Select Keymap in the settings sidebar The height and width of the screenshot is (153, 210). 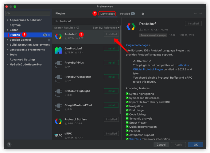[15, 25]
